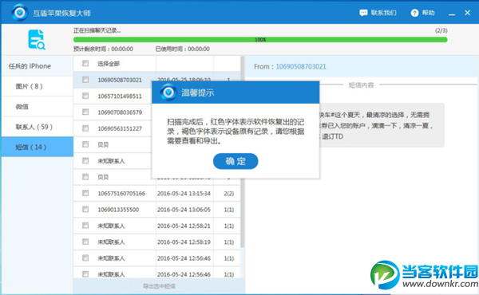Click the 已使用时间 00:00:00 label

pos(183,49)
